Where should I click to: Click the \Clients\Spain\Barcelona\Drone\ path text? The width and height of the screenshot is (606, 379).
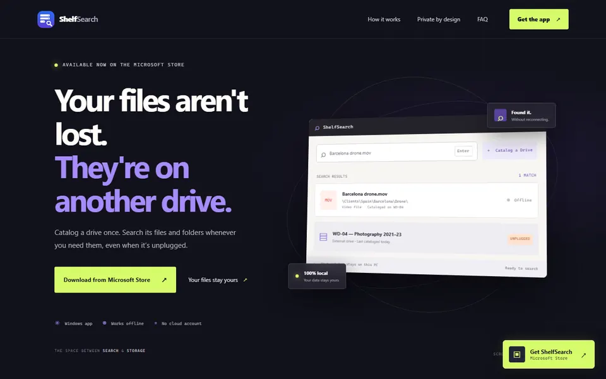point(375,201)
